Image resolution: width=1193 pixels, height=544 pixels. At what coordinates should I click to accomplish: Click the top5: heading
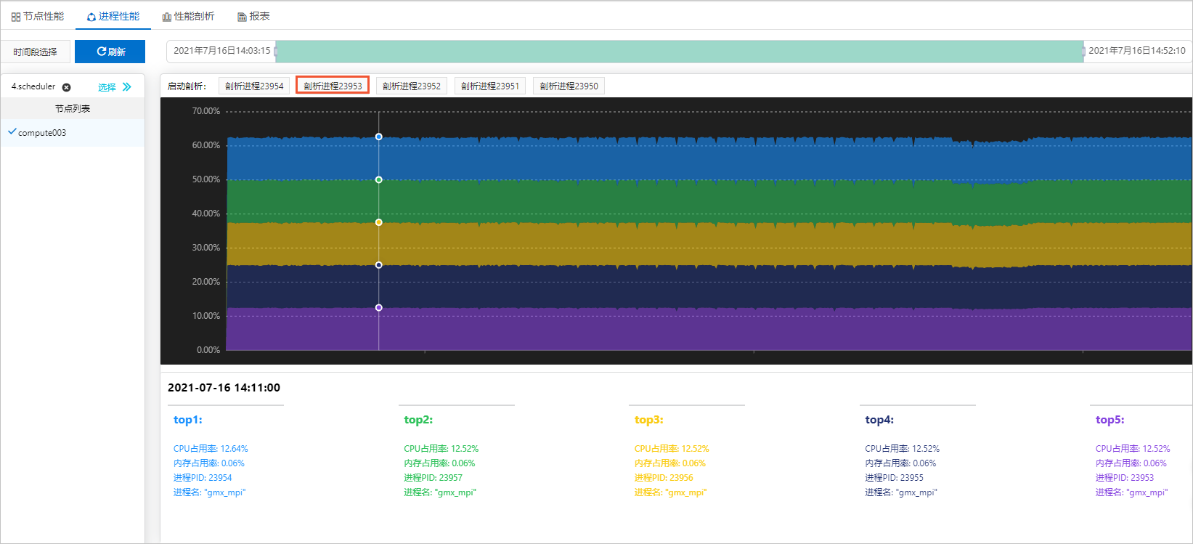click(1110, 420)
